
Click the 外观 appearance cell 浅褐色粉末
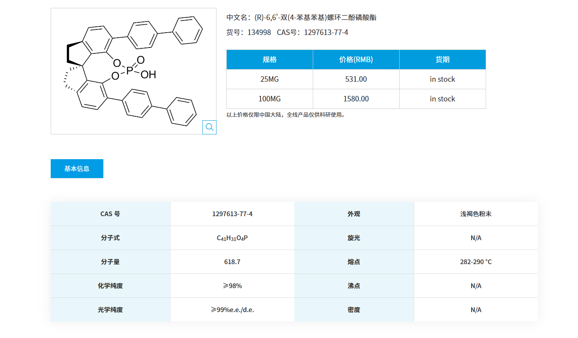point(476,214)
